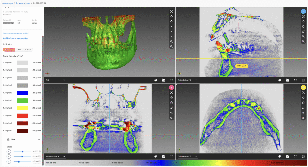The image size is (308, 167).
Task: Zoom in on the 3D view
Action: [x=171, y=42]
